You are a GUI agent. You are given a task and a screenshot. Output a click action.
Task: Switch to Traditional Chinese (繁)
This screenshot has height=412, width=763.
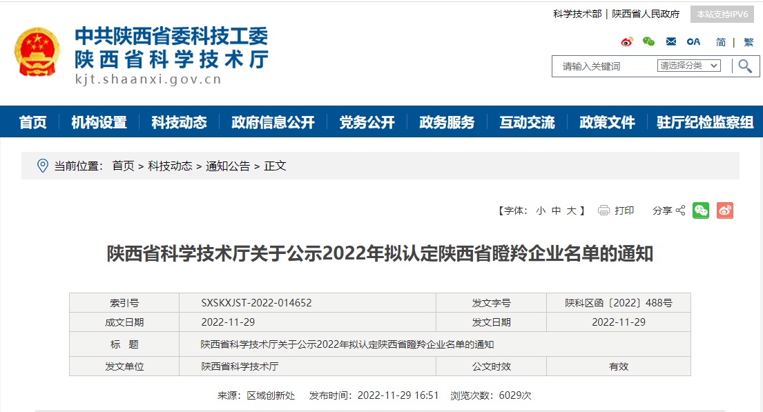click(x=748, y=42)
